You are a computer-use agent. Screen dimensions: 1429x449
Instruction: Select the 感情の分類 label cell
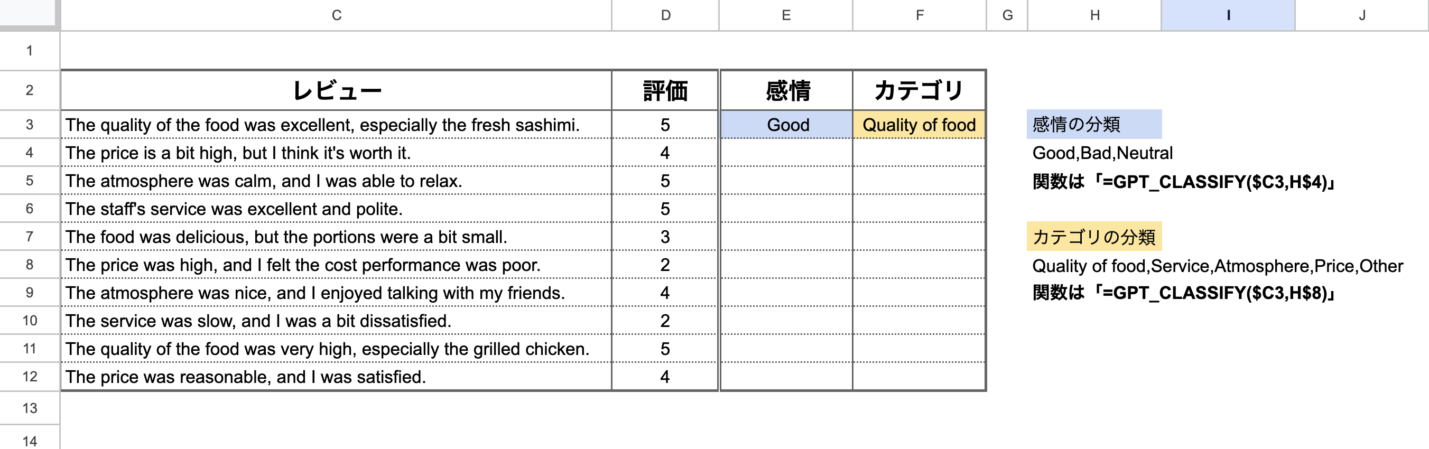pos(1079,125)
